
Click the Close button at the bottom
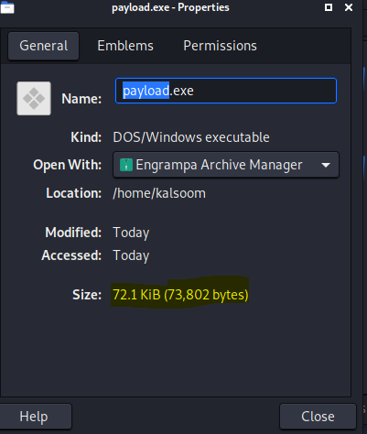click(x=318, y=417)
